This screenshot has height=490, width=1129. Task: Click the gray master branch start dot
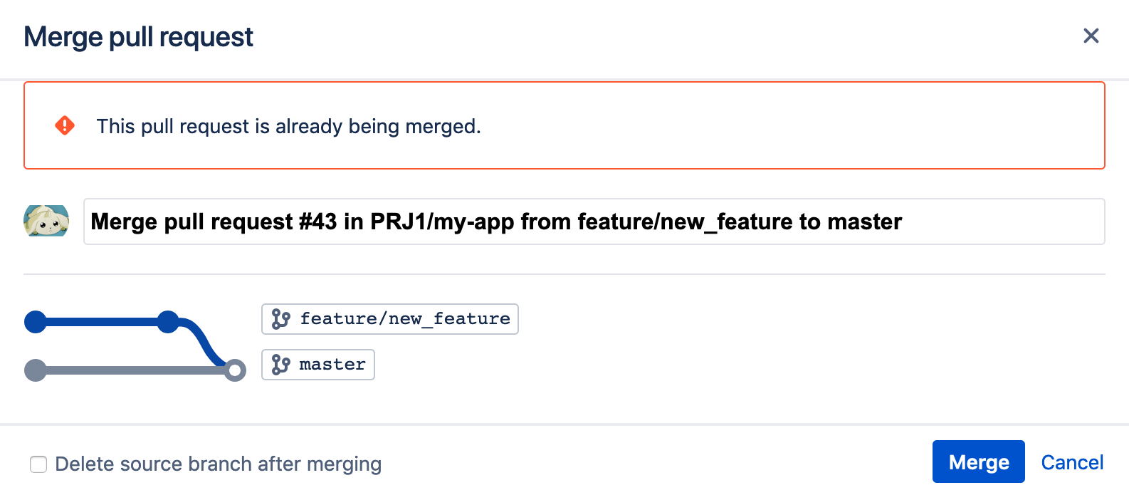click(x=36, y=370)
